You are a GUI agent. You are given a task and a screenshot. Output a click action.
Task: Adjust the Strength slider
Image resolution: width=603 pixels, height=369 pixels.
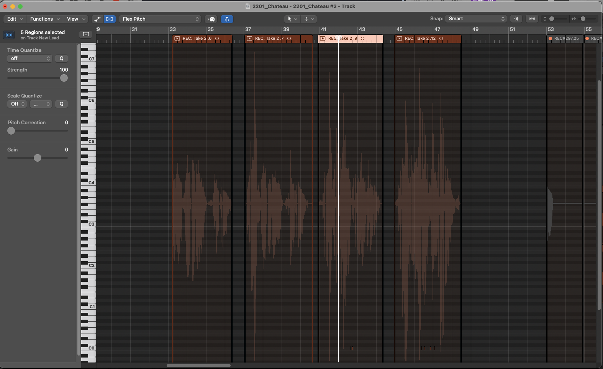pyautogui.click(x=64, y=78)
